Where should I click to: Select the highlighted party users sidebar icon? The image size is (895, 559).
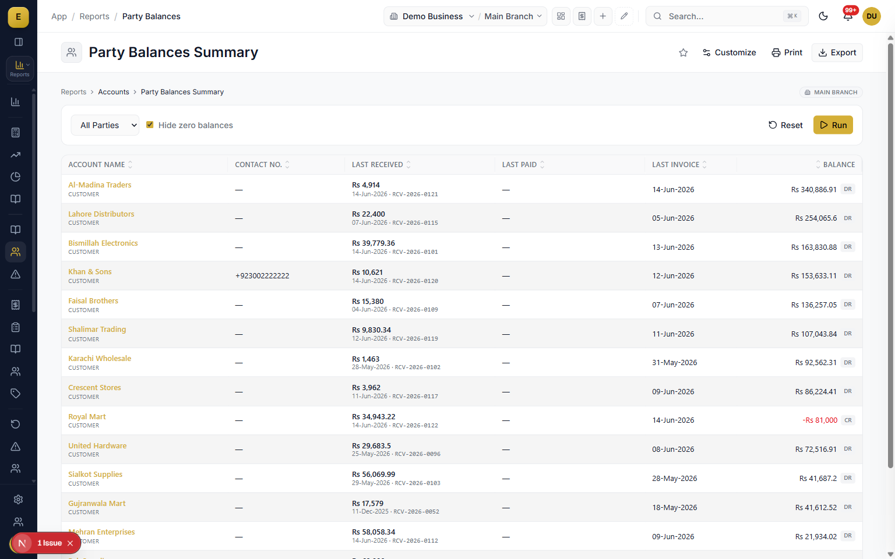(16, 252)
